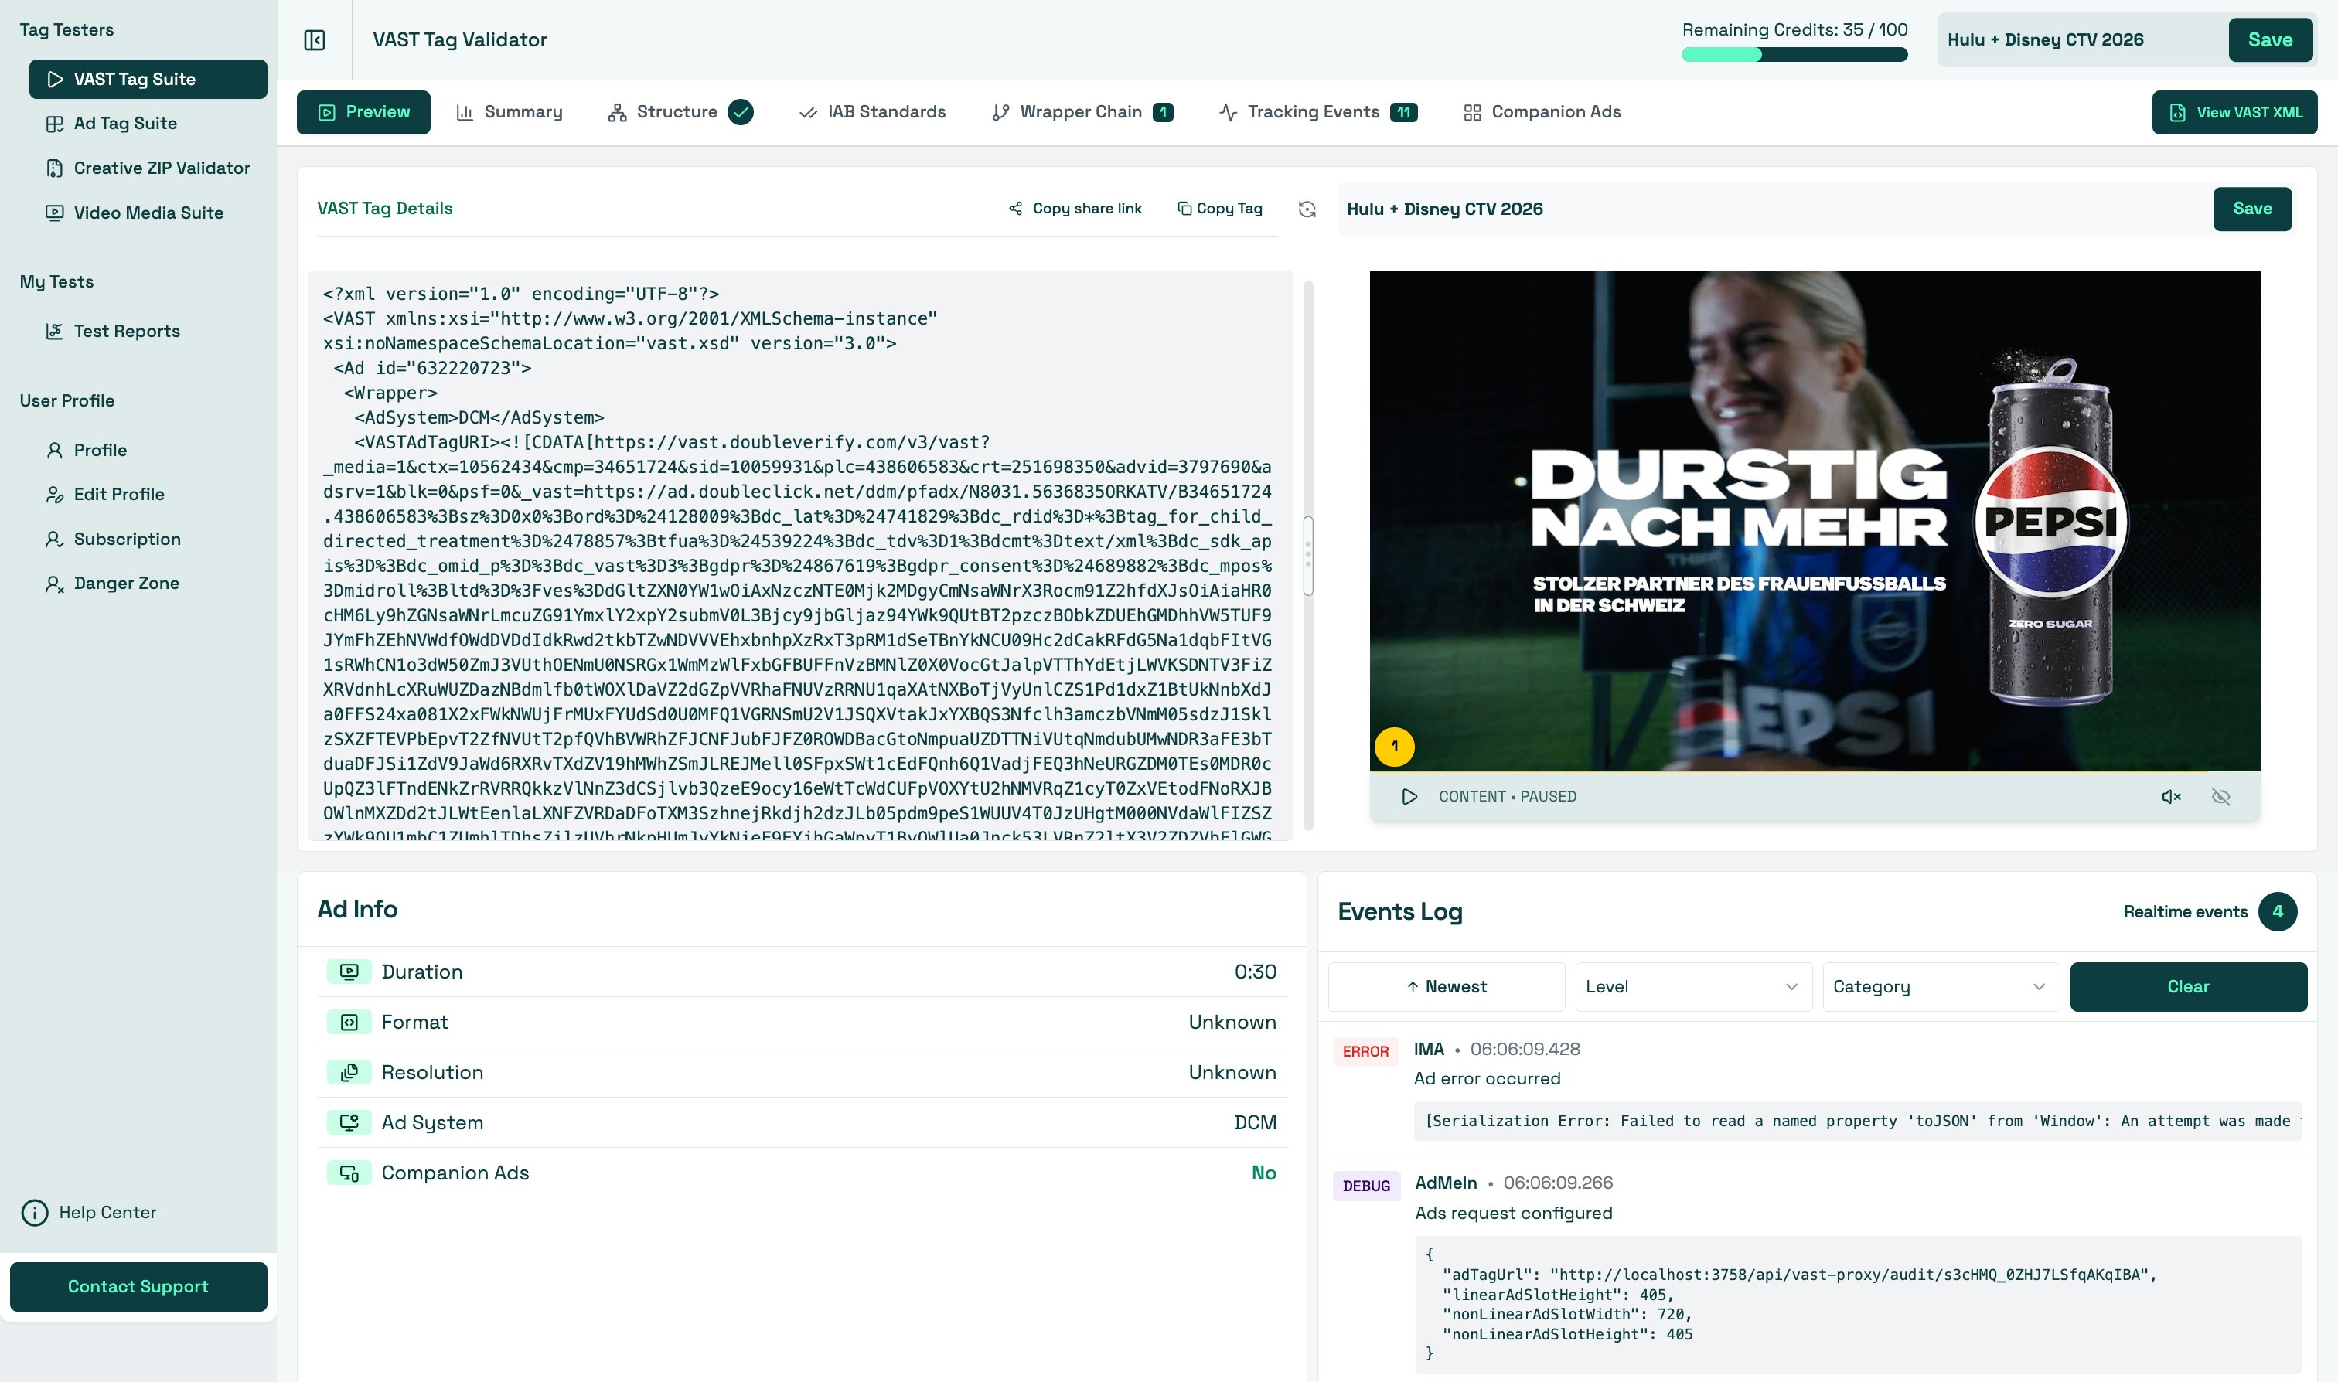This screenshot has height=1382, width=2338.
Task: Edit the test name field above the video
Action: (1773, 209)
